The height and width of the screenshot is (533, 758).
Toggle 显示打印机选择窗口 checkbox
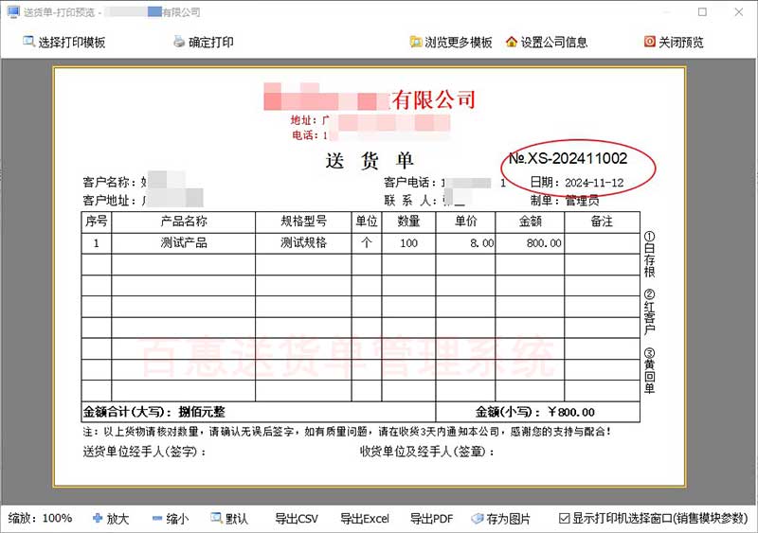click(x=565, y=519)
